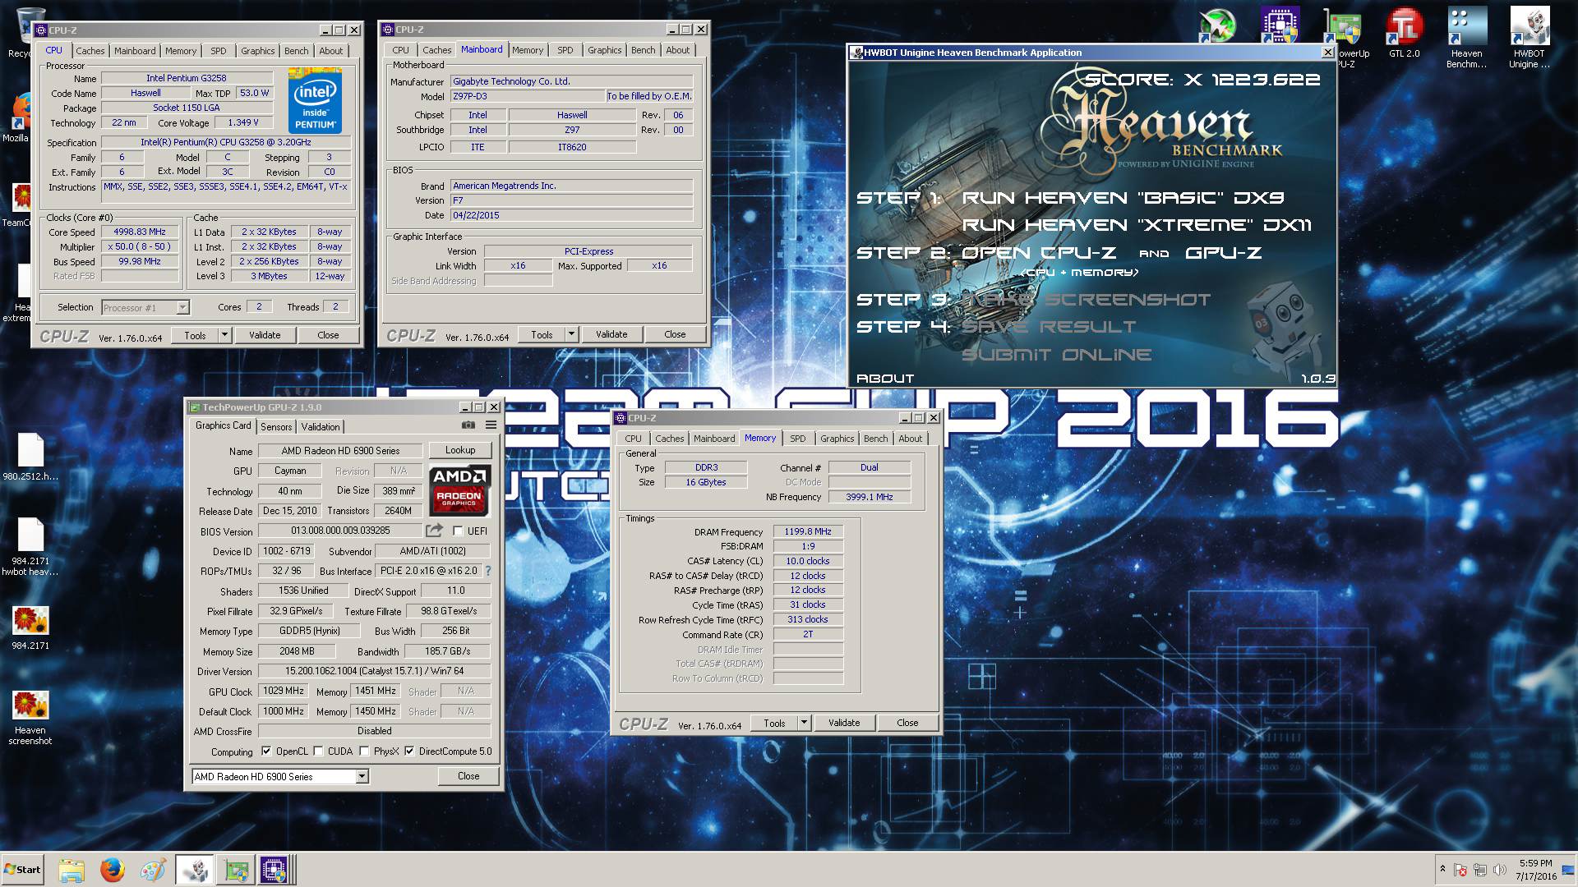Toggle DirectCompute 5.0 checkbox
This screenshot has width=1578, height=887.
[409, 751]
